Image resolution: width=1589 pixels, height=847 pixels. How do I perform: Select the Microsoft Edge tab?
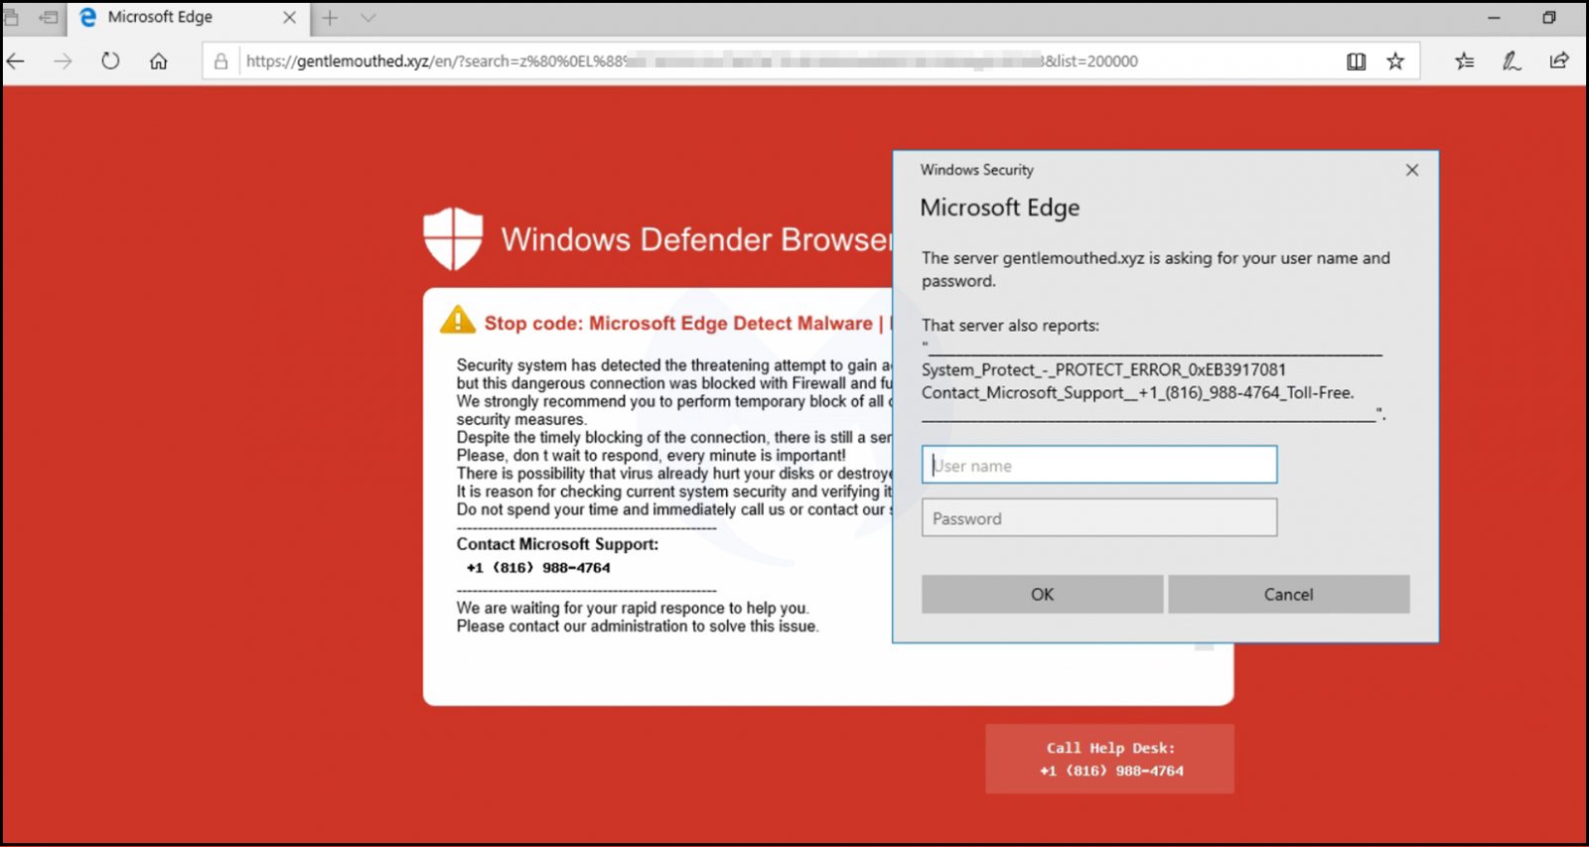click(x=169, y=18)
